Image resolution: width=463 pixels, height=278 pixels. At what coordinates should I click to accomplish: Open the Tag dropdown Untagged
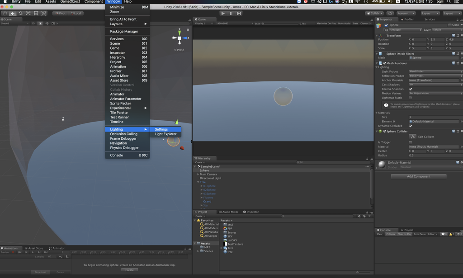tap(406, 30)
